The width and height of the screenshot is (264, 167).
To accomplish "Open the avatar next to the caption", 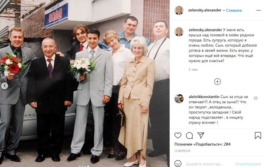I will 179,31.
